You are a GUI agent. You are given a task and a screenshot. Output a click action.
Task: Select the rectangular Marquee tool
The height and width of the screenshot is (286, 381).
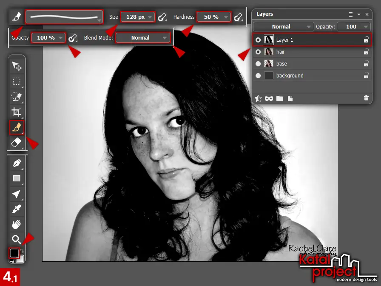[x=17, y=82]
